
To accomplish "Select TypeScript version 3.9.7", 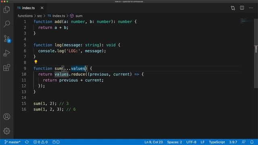I will (x=233, y=142).
